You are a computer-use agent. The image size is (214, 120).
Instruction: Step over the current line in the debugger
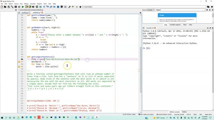click(x=44, y=7)
